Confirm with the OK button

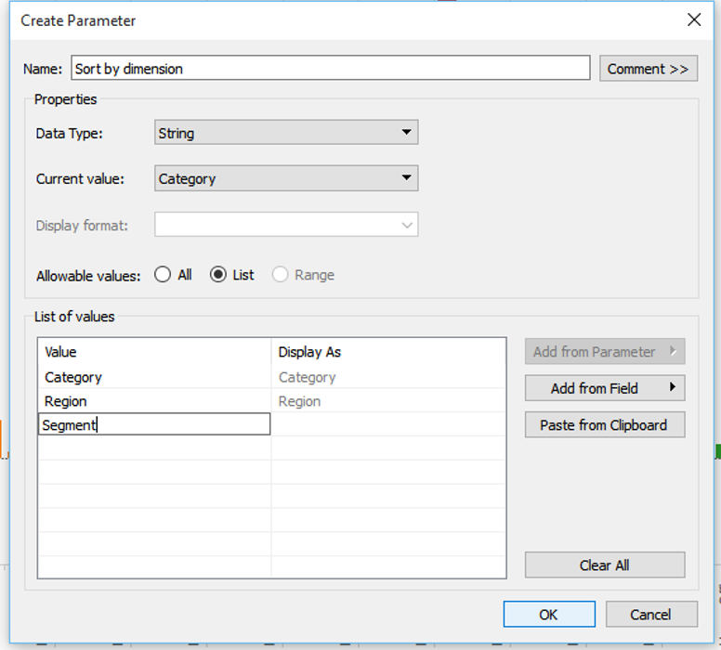click(548, 614)
